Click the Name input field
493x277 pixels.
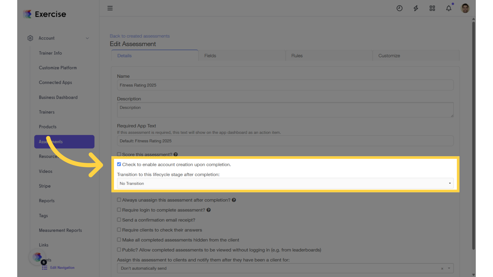[x=285, y=85]
